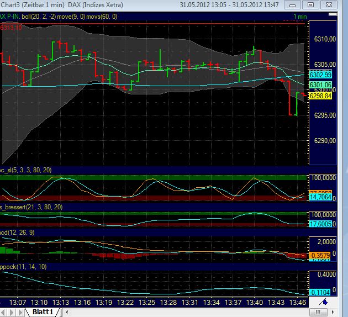Maximize the Chart3 window
The width and height of the screenshot is (348, 317).
click(310, 5)
